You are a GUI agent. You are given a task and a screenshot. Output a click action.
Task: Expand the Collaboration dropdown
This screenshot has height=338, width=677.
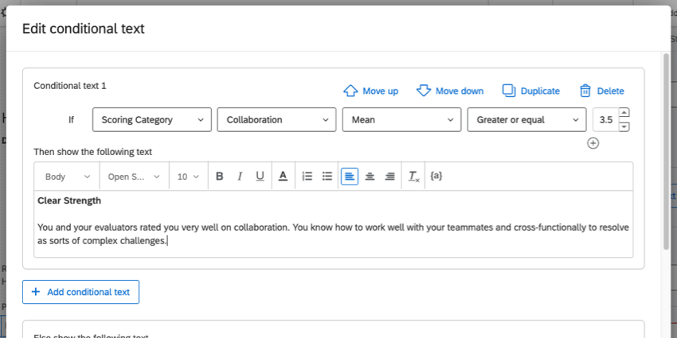[x=276, y=119]
